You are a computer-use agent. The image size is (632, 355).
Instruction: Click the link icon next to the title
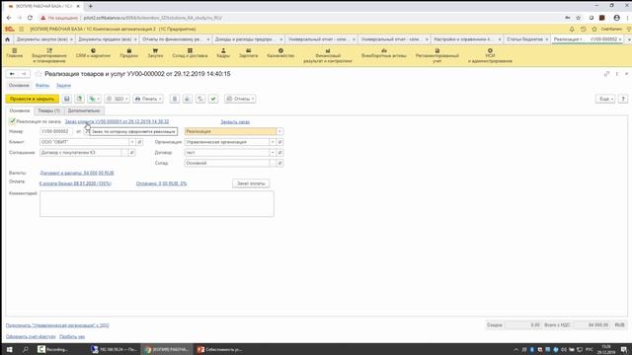[606, 74]
